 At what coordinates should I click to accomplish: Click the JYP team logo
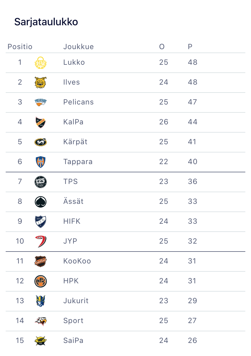click(x=40, y=241)
